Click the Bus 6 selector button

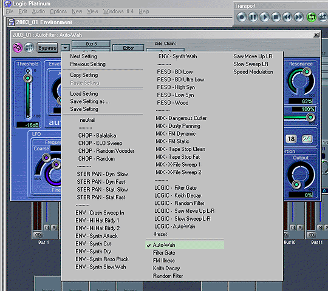coord(91,44)
